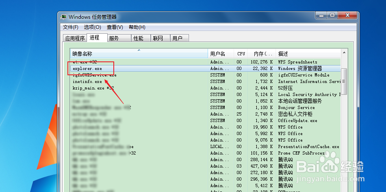Click the Windows 资源管理器 description

click(300, 68)
